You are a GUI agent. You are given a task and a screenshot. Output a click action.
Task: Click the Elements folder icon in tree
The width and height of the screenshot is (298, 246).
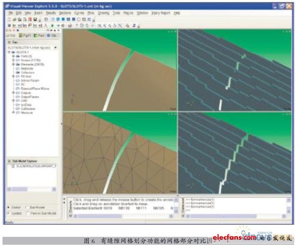coord(18,65)
